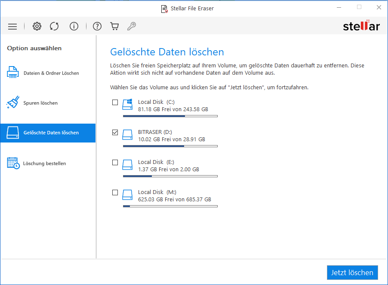This screenshot has height=285, width=388.
Task: Click the Spuren löschen broom icon
Action: coord(13,102)
